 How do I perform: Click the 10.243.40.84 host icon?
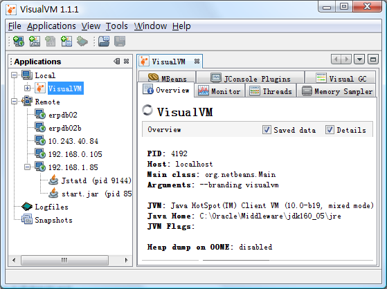(40, 140)
